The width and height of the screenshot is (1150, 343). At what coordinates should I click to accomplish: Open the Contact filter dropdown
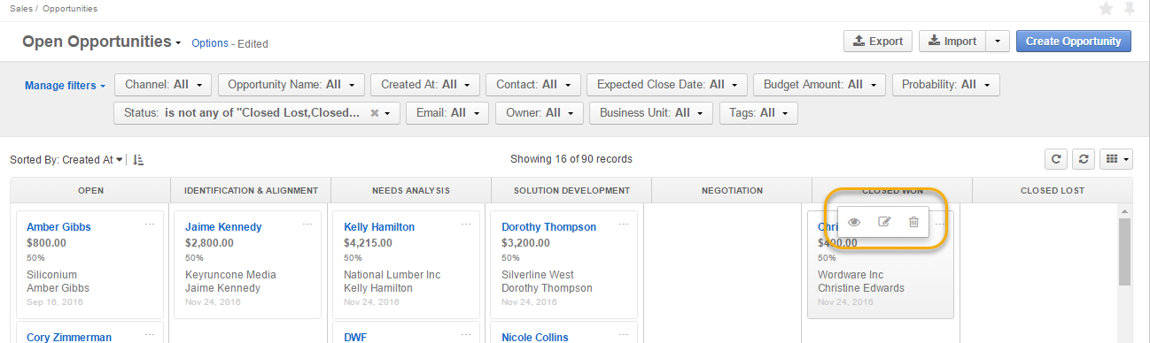[533, 85]
